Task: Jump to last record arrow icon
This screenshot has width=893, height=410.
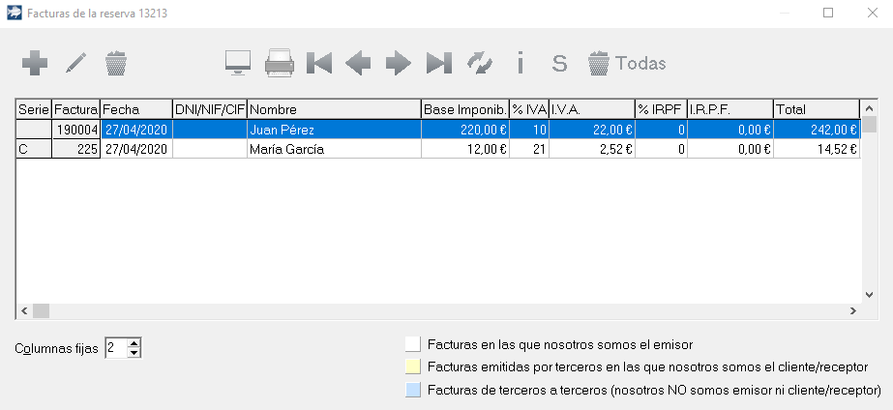Action: coord(438,64)
